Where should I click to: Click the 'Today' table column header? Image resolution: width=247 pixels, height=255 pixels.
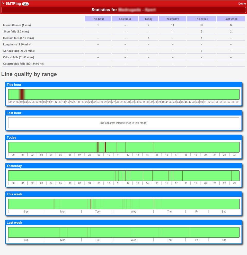[148, 19]
